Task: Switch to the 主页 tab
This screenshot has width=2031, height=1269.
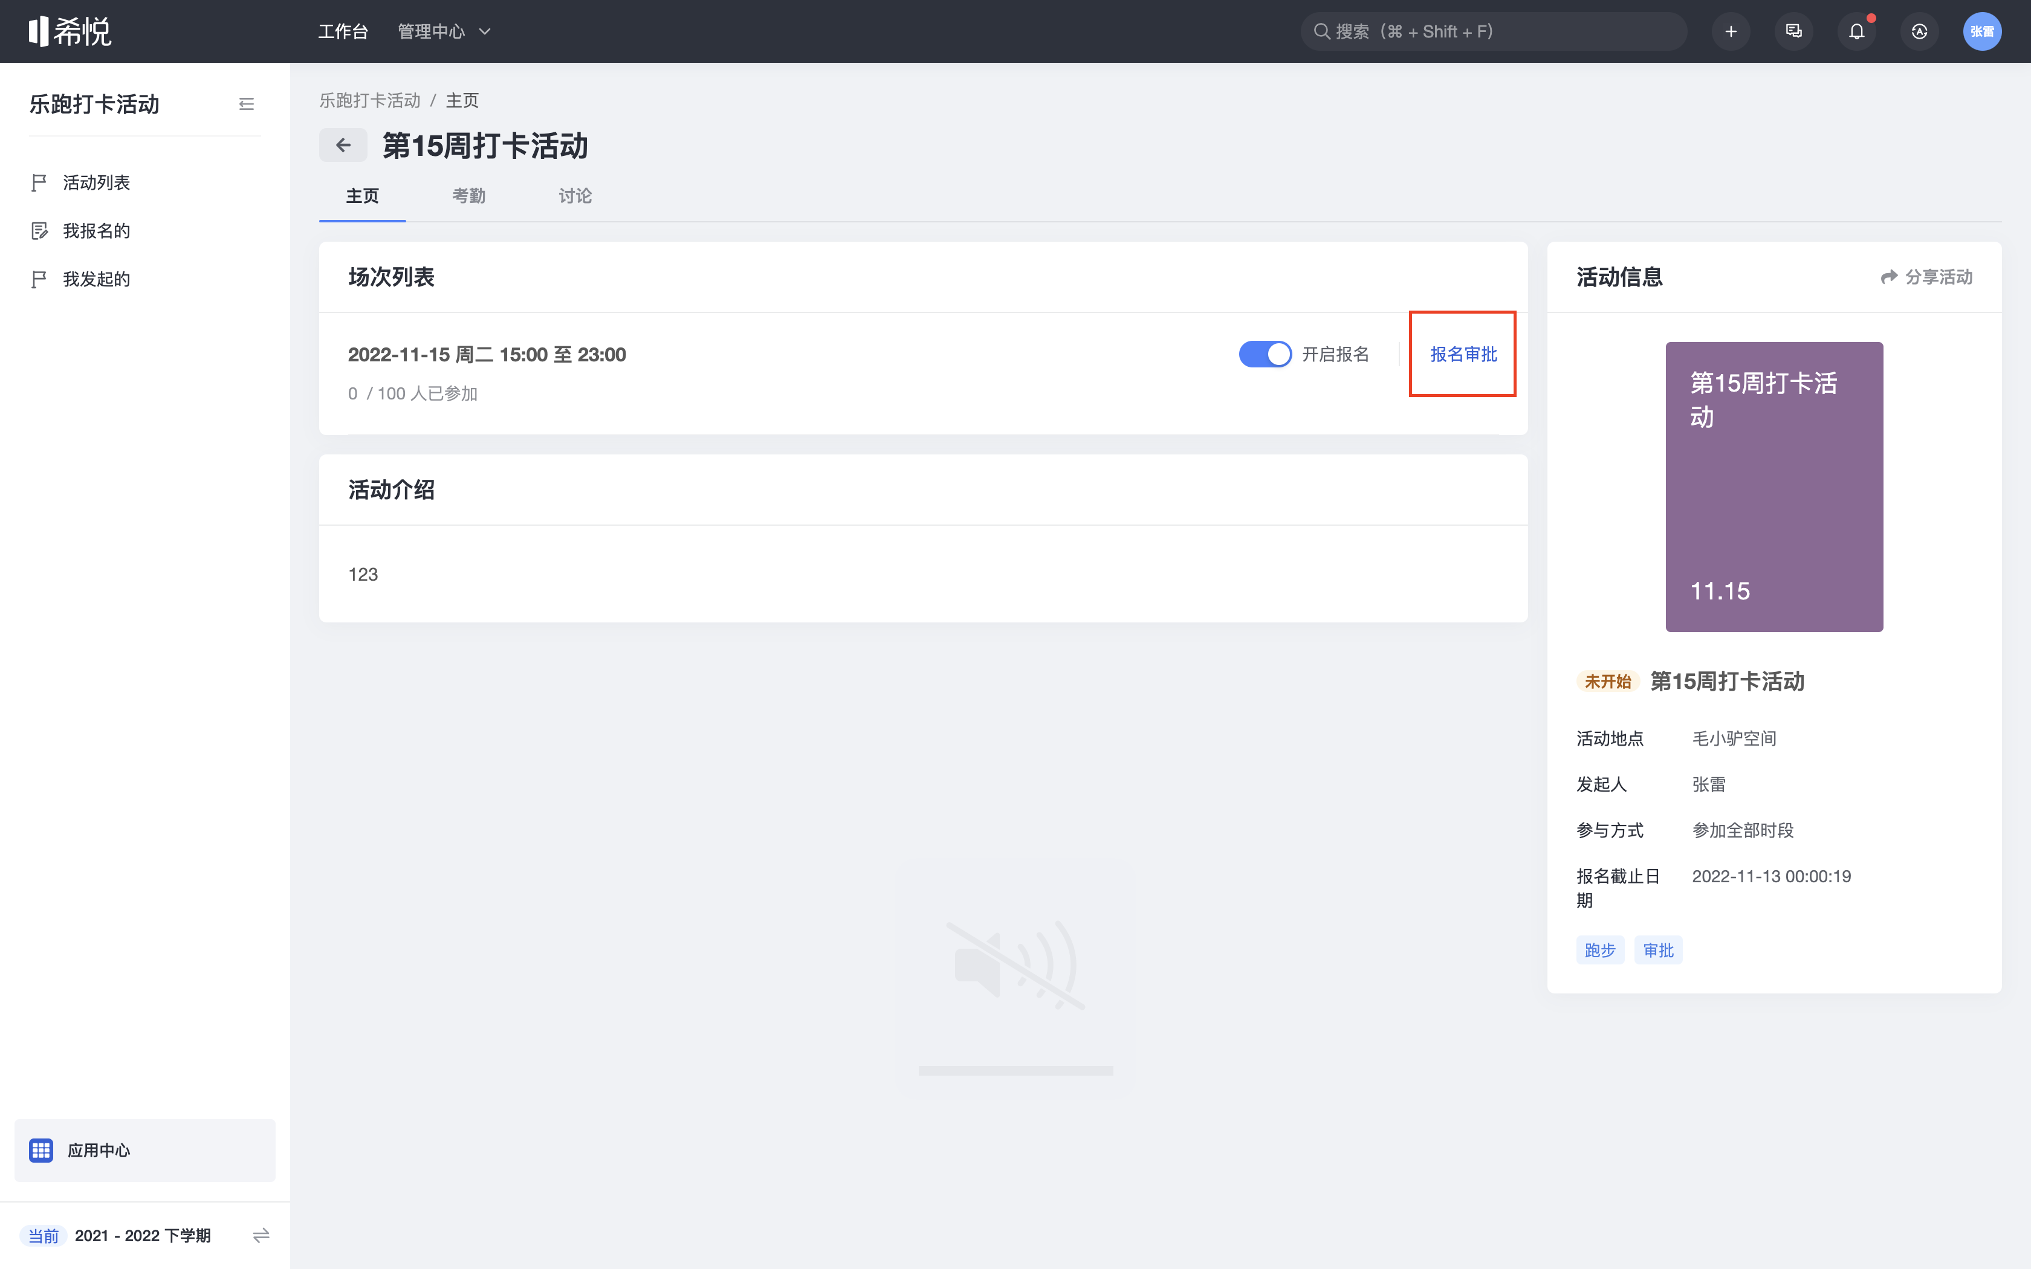Action: 363,196
